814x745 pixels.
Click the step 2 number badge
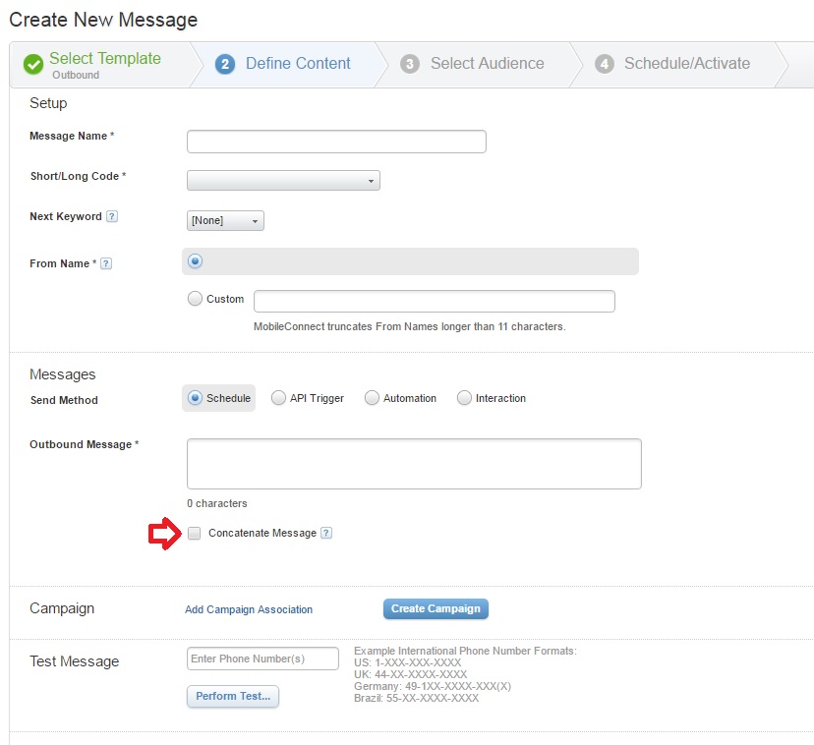point(225,64)
